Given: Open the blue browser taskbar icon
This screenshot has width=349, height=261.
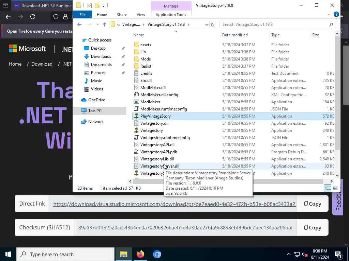Looking at the screenshot, I should 157,254.
